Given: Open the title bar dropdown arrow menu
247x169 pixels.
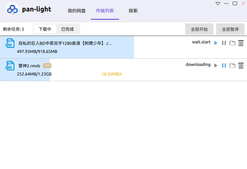Looking at the screenshot, I should [217, 3].
